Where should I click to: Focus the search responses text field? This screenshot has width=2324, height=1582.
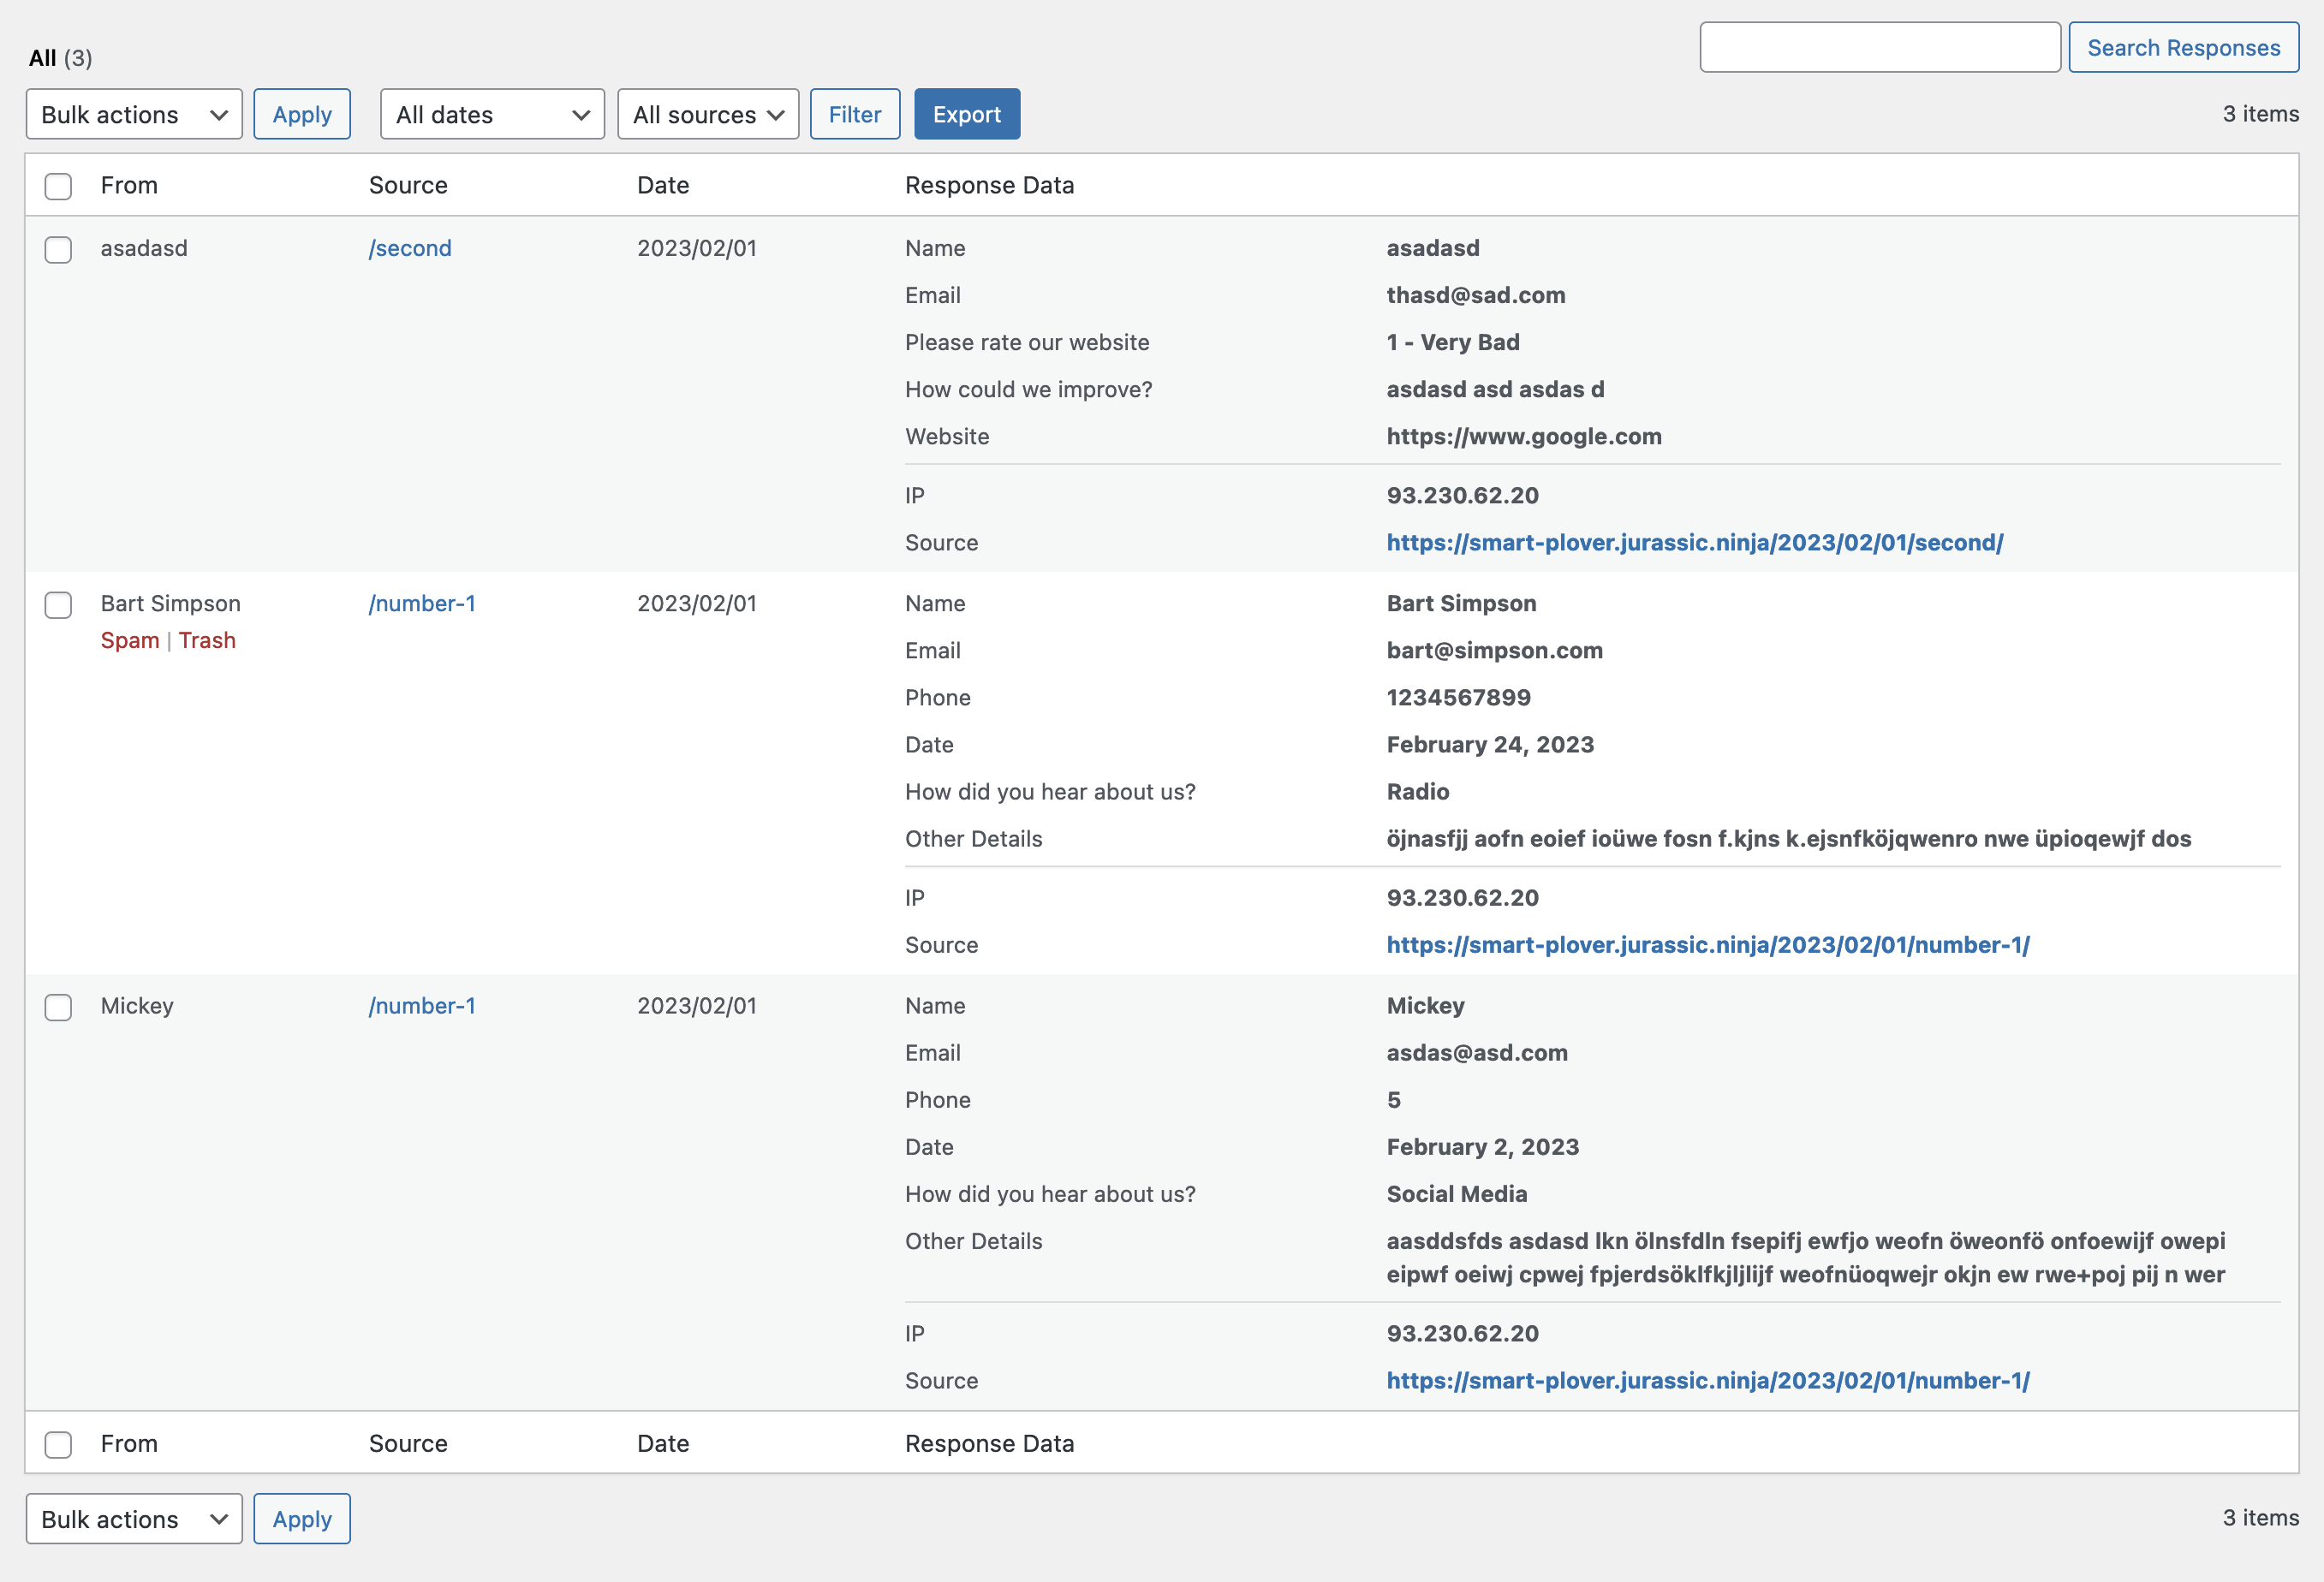tap(1879, 48)
